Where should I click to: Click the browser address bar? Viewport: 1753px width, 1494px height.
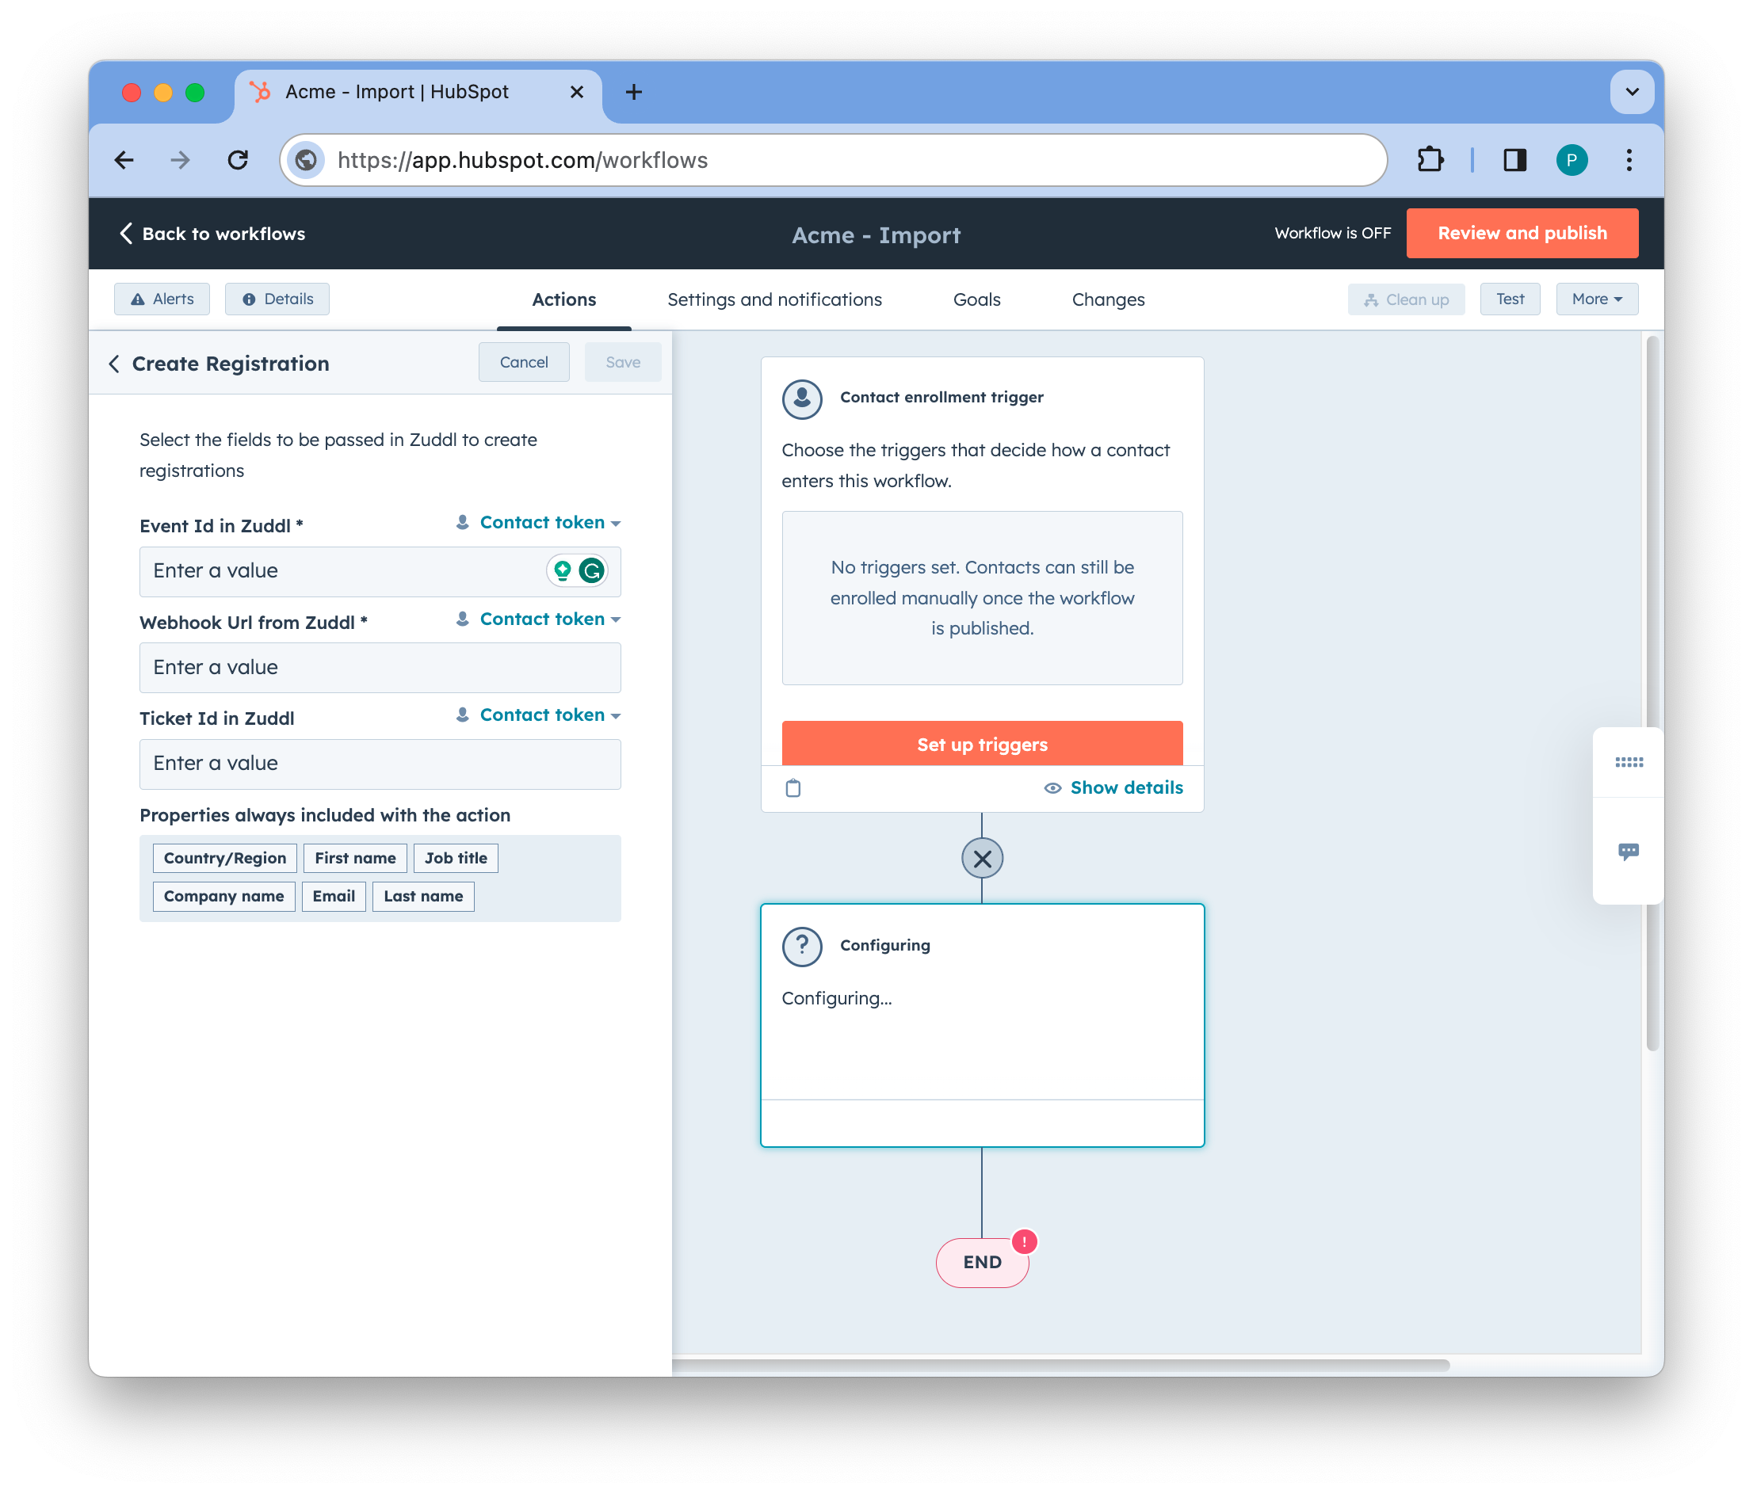pos(834,160)
